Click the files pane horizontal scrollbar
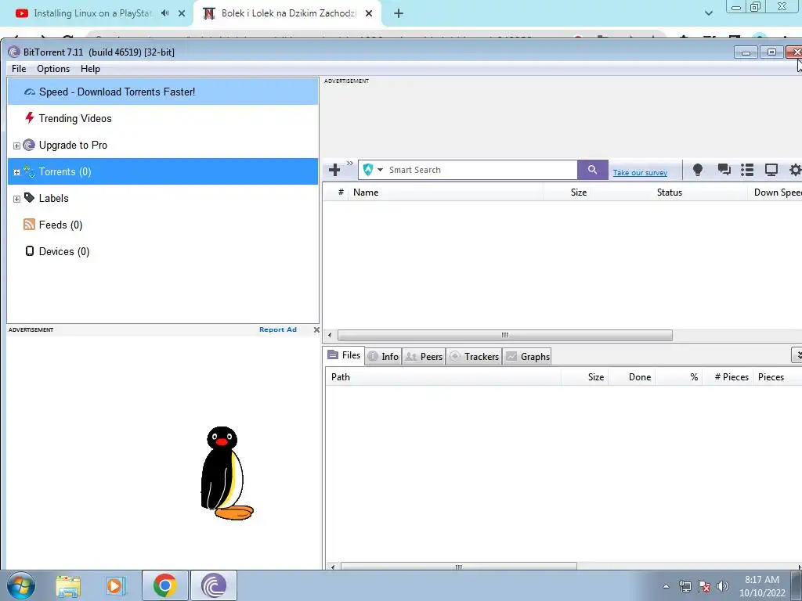The width and height of the screenshot is (802, 601). click(x=459, y=567)
